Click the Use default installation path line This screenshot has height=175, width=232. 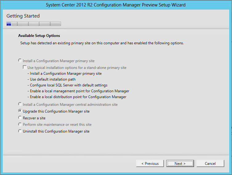tap(51, 79)
